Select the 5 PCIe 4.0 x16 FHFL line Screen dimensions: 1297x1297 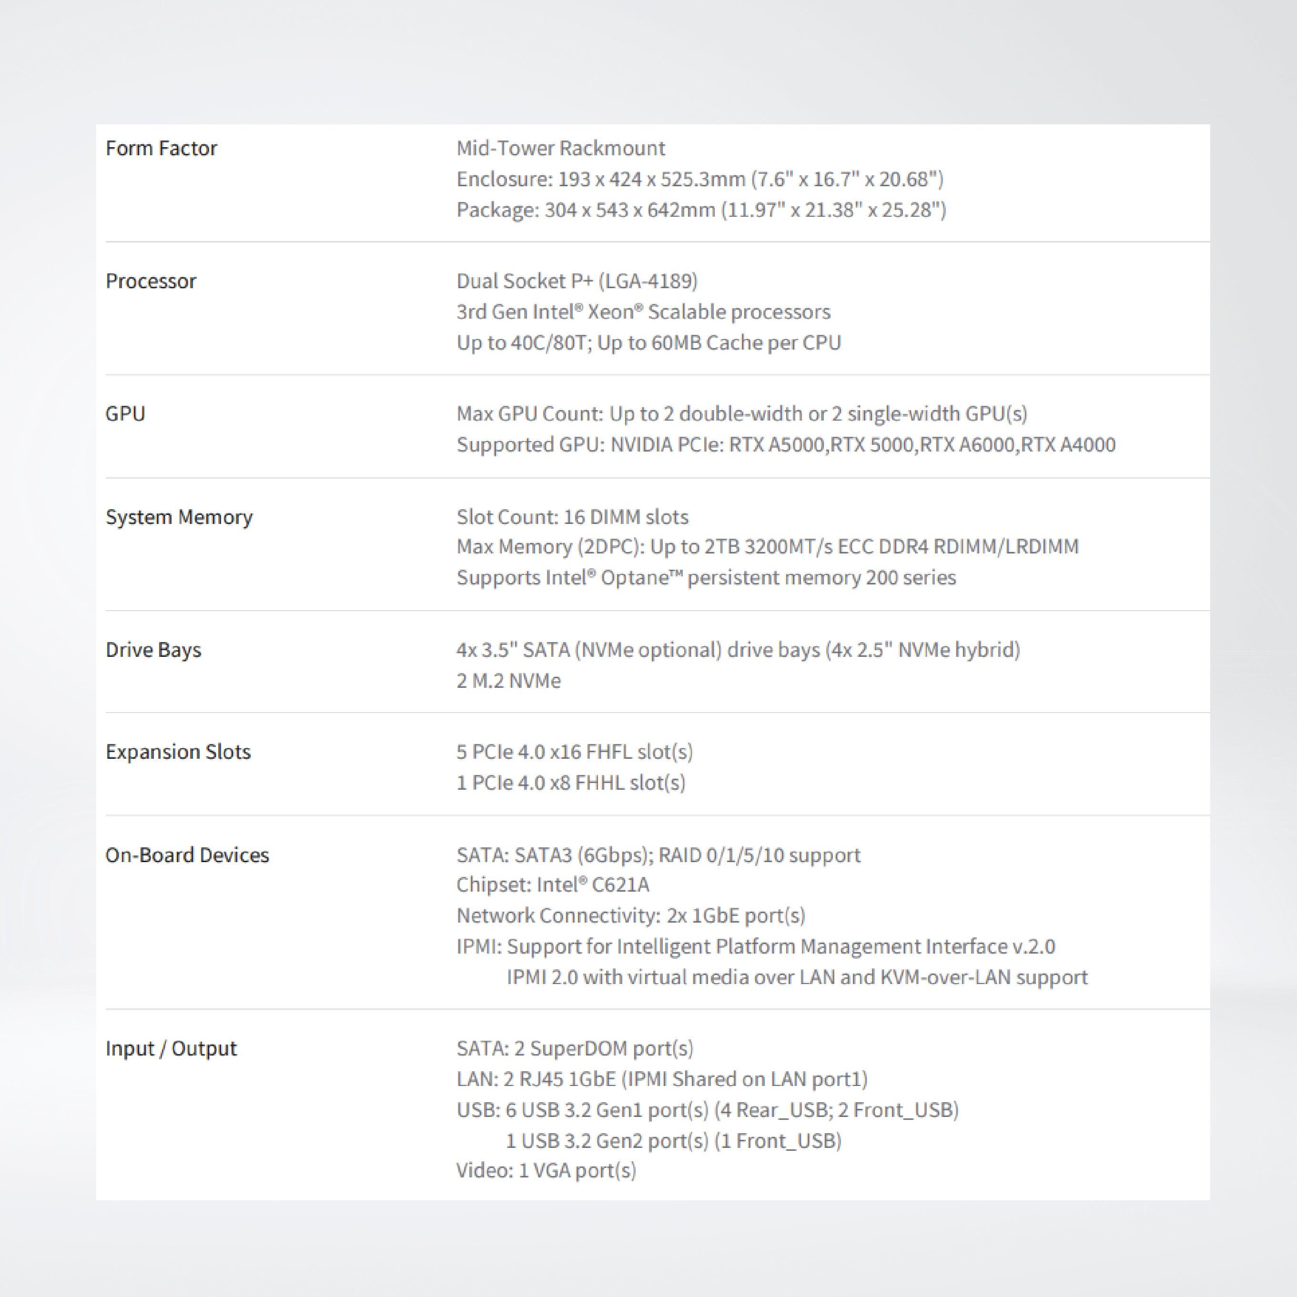pos(574,752)
